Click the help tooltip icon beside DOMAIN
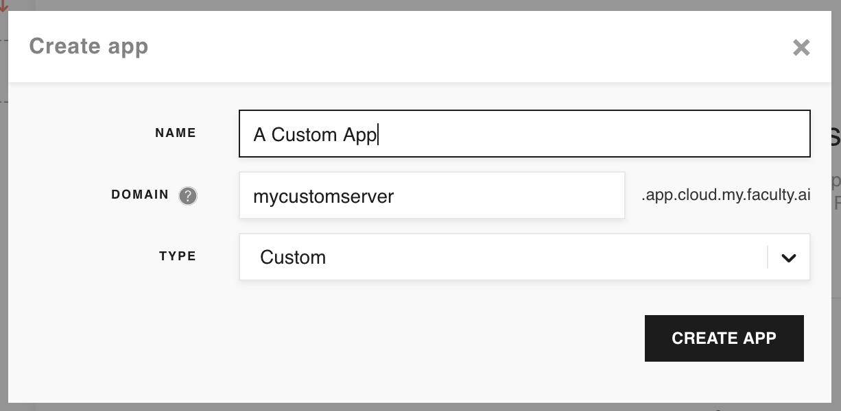Screen dimensions: 841x411 pyautogui.click(x=187, y=196)
